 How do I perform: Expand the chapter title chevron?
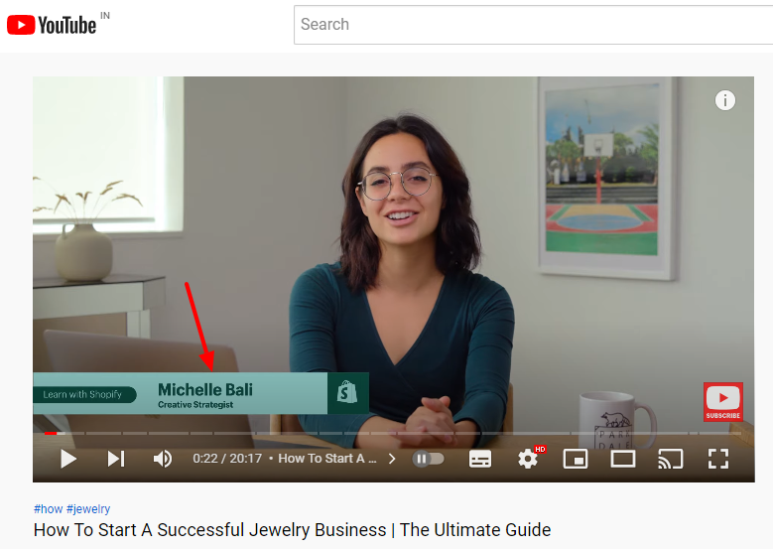coord(392,459)
